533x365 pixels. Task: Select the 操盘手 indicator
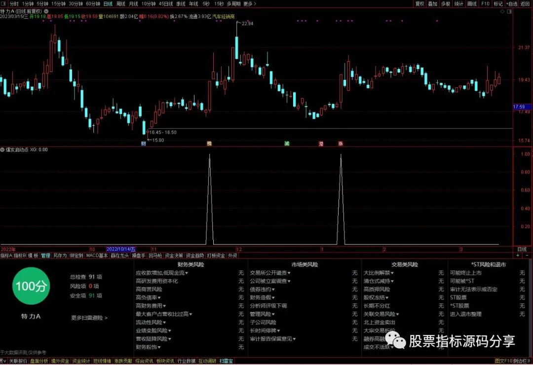click(x=138, y=255)
